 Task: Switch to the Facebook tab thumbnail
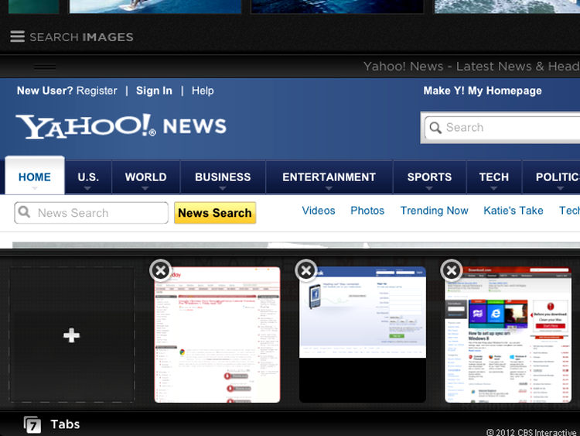point(363,335)
